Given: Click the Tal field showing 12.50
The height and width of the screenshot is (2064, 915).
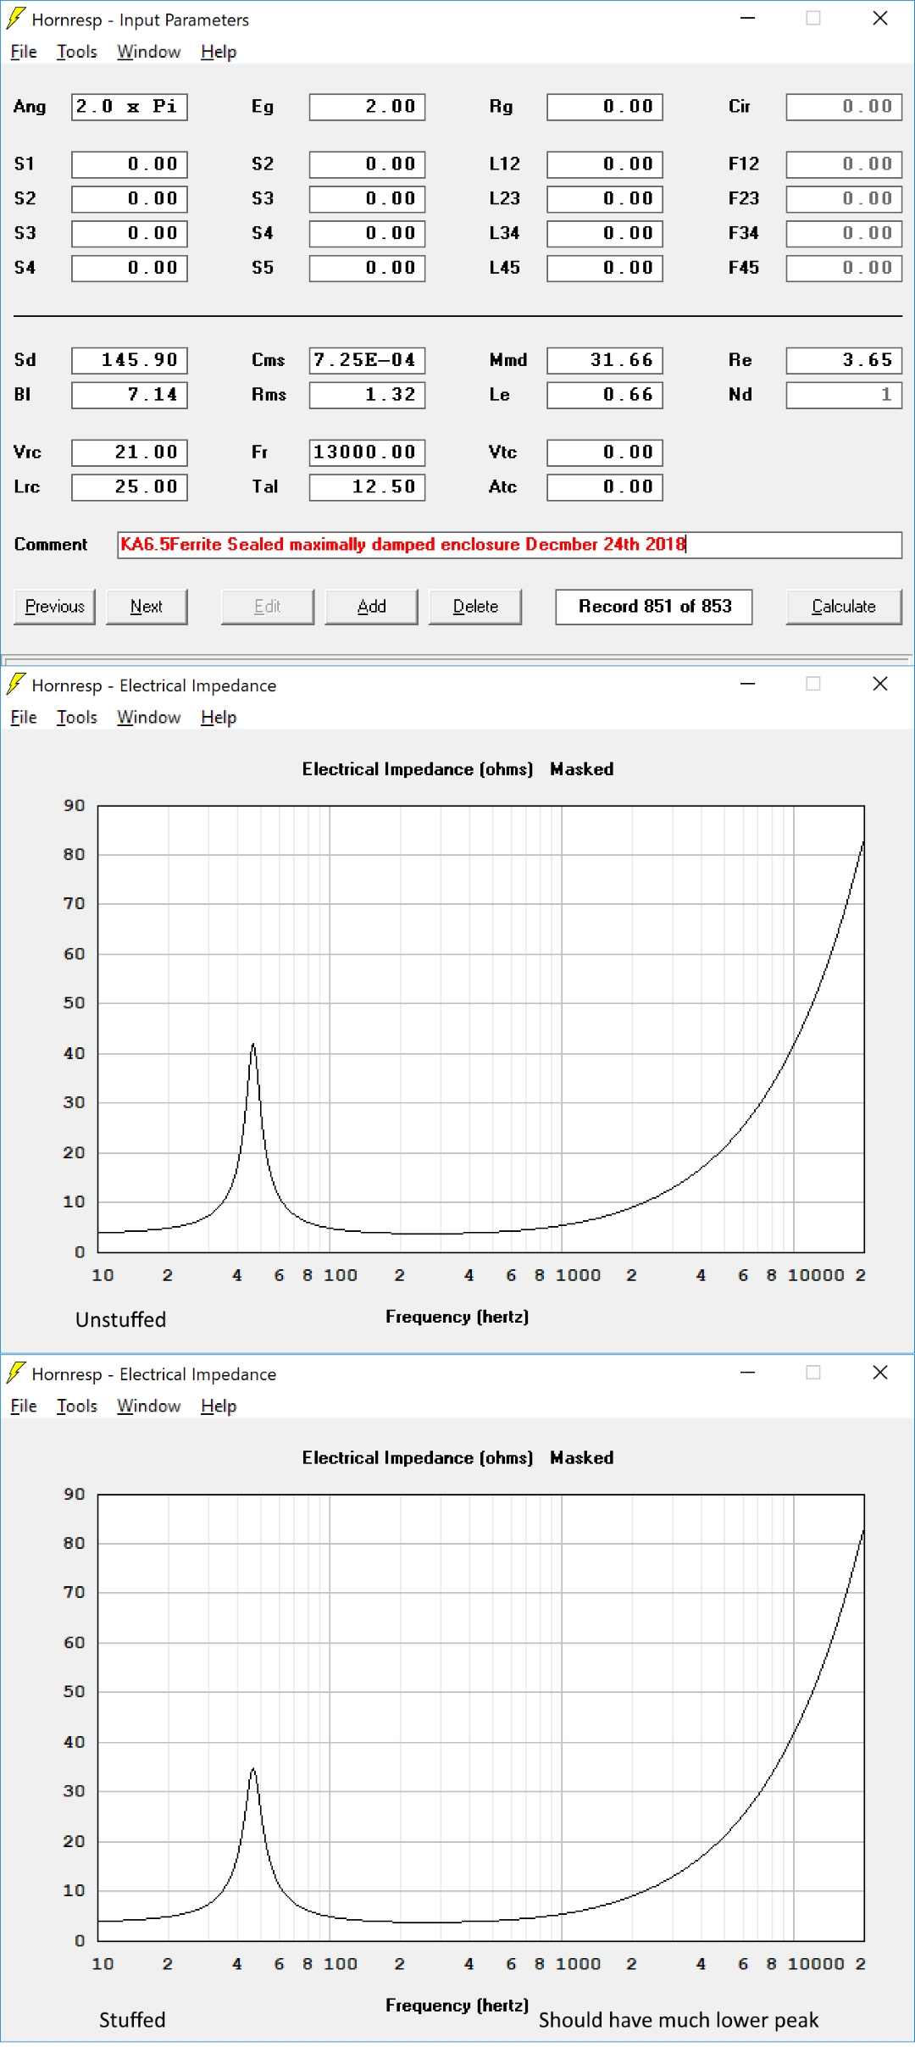Looking at the screenshot, I should tap(368, 487).
